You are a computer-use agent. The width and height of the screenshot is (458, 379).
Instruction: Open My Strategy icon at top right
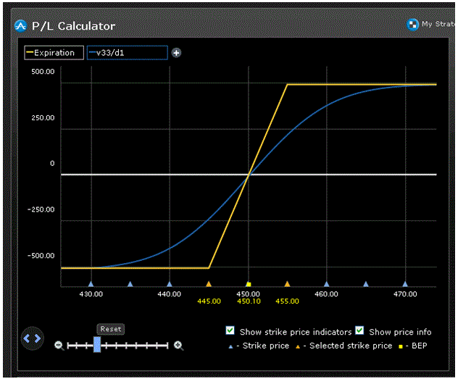click(412, 24)
